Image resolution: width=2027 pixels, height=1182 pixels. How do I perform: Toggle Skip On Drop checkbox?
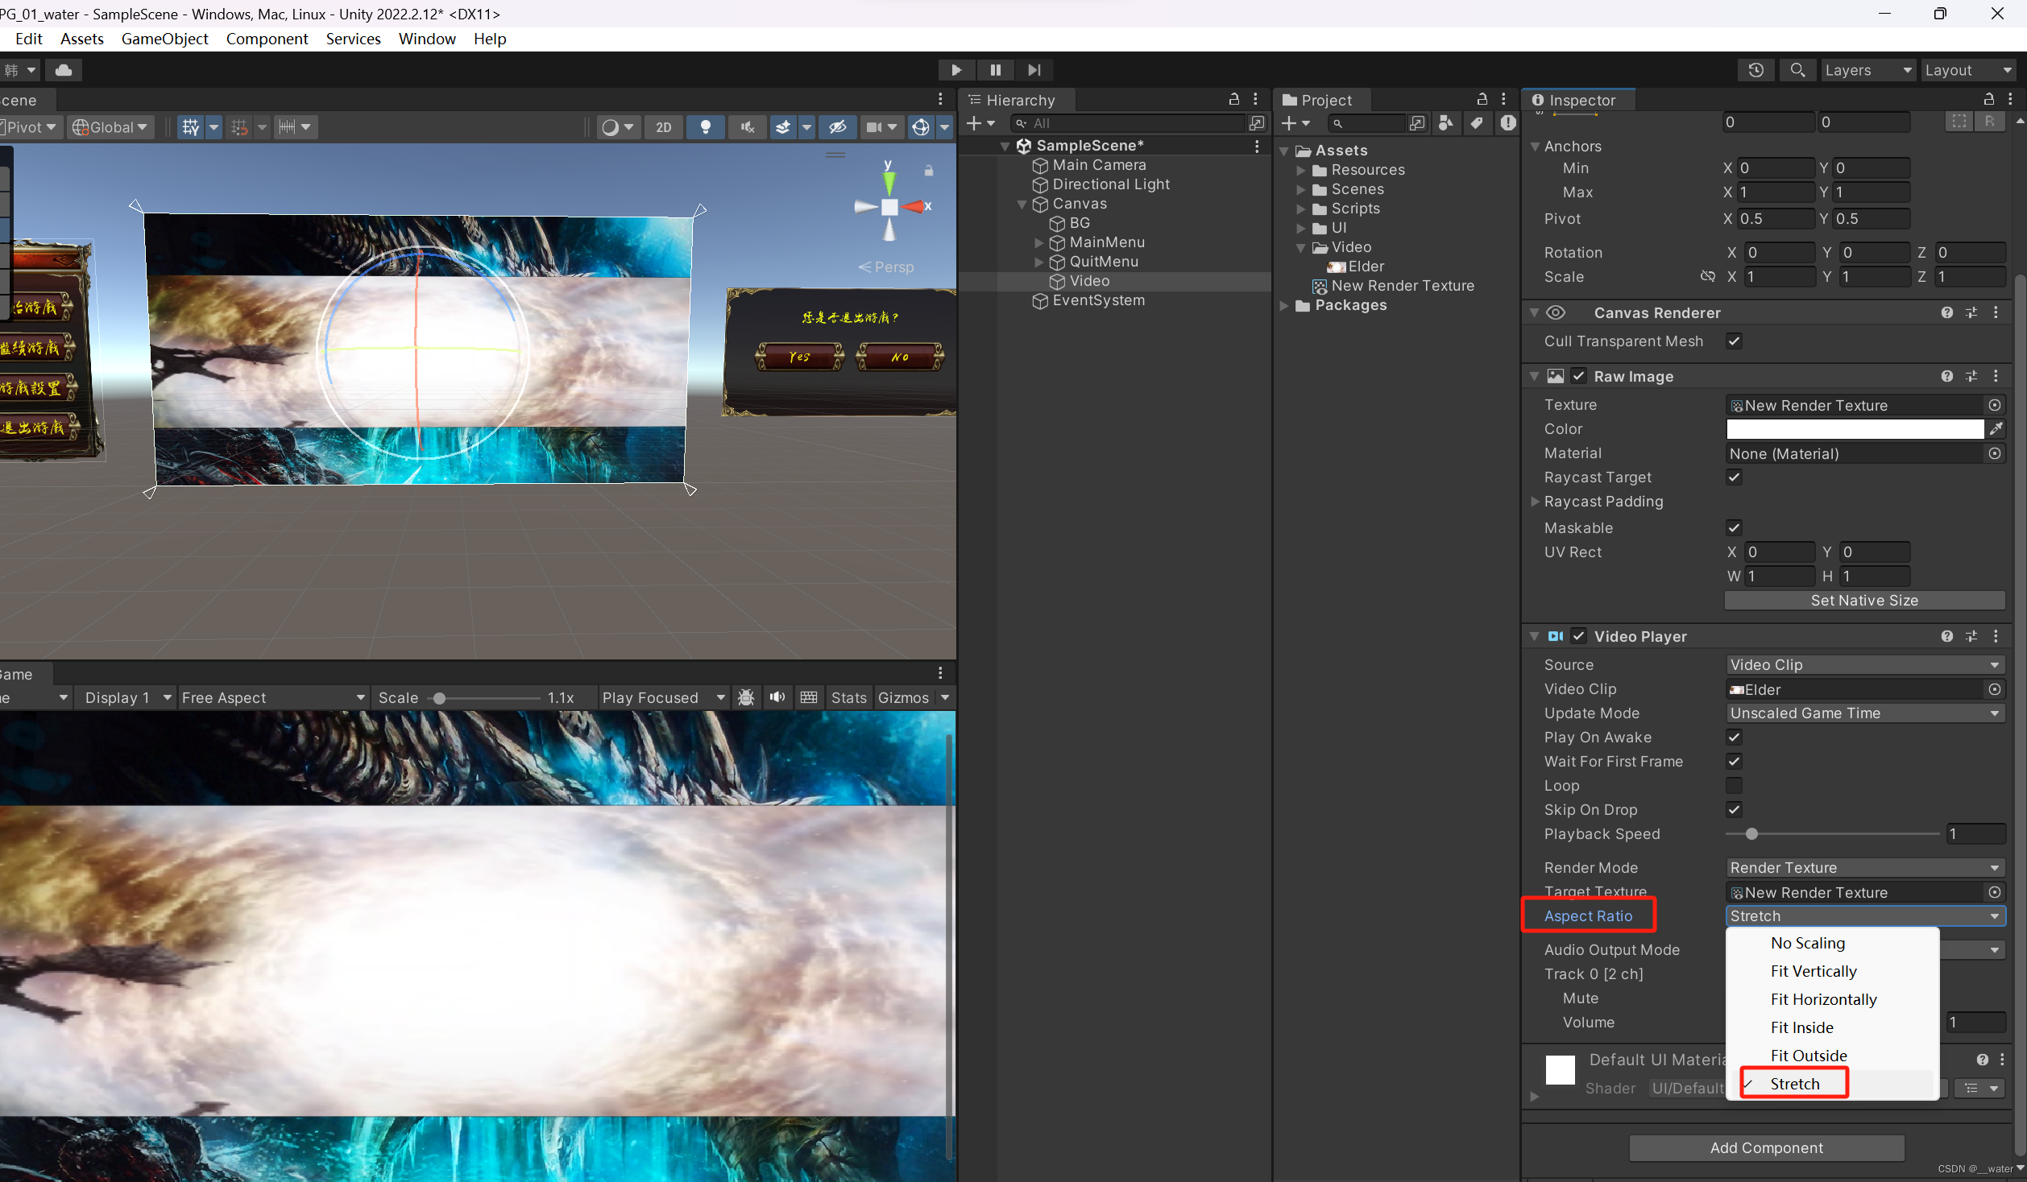point(1735,810)
